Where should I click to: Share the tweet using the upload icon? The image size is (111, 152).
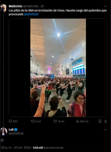coord(105,121)
